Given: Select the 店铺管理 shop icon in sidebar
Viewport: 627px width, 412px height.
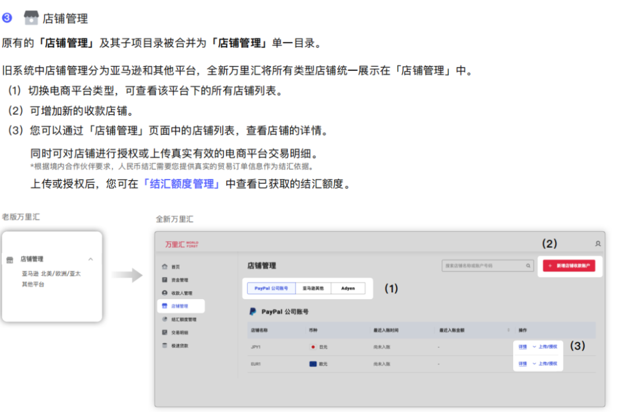Looking at the screenshot, I should click(164, 306).
